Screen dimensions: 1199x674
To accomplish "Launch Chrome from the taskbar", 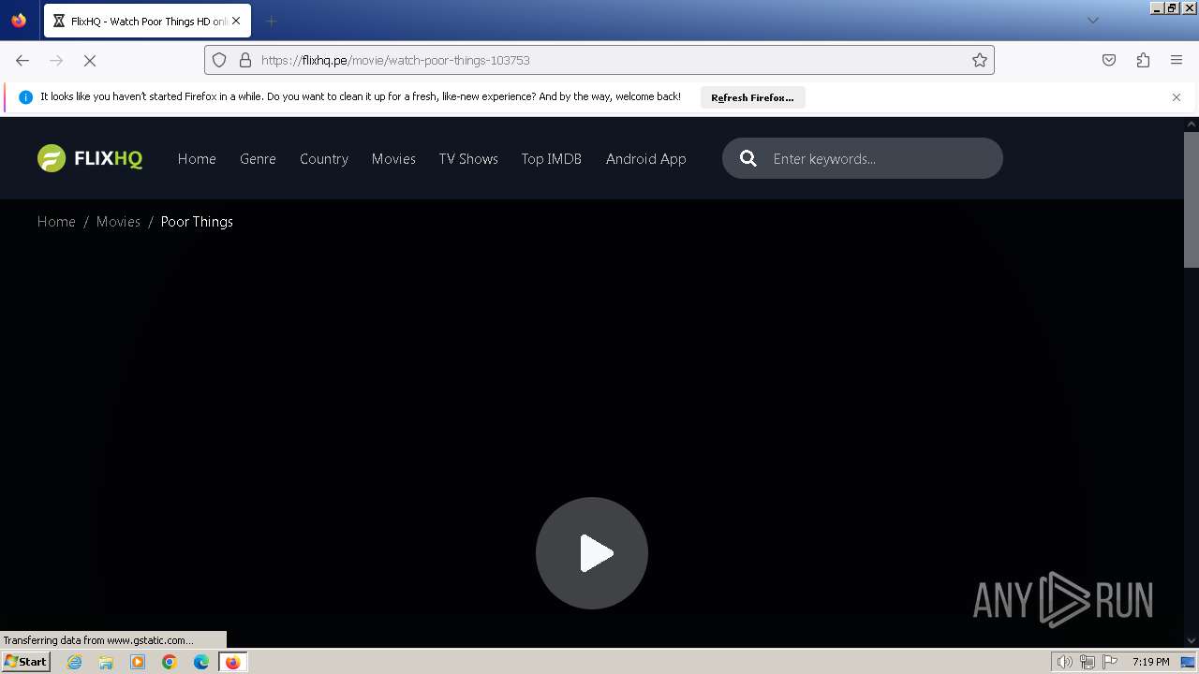I will point(170,662).
